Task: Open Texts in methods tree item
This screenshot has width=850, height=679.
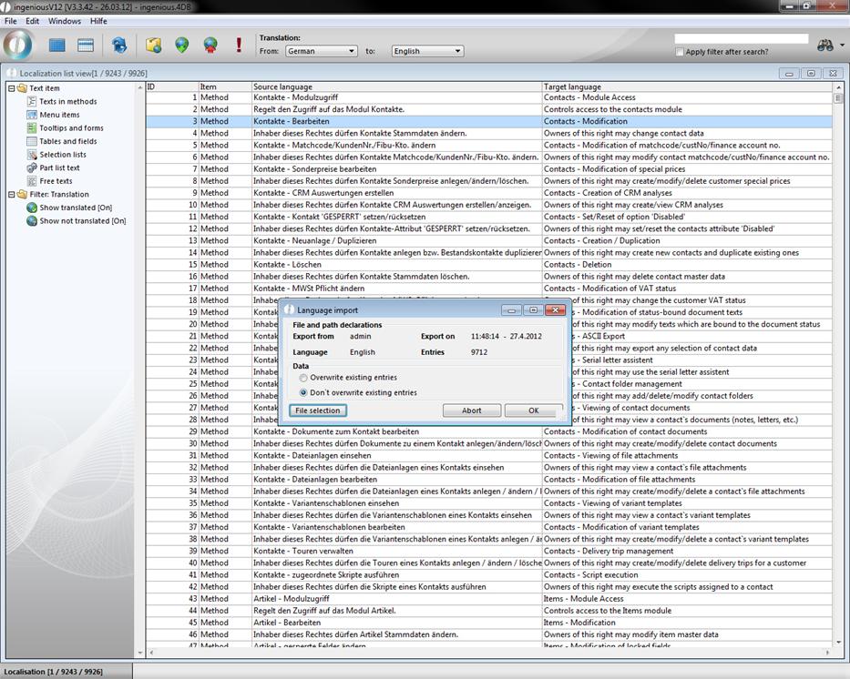Action: [x=67, y=102]
